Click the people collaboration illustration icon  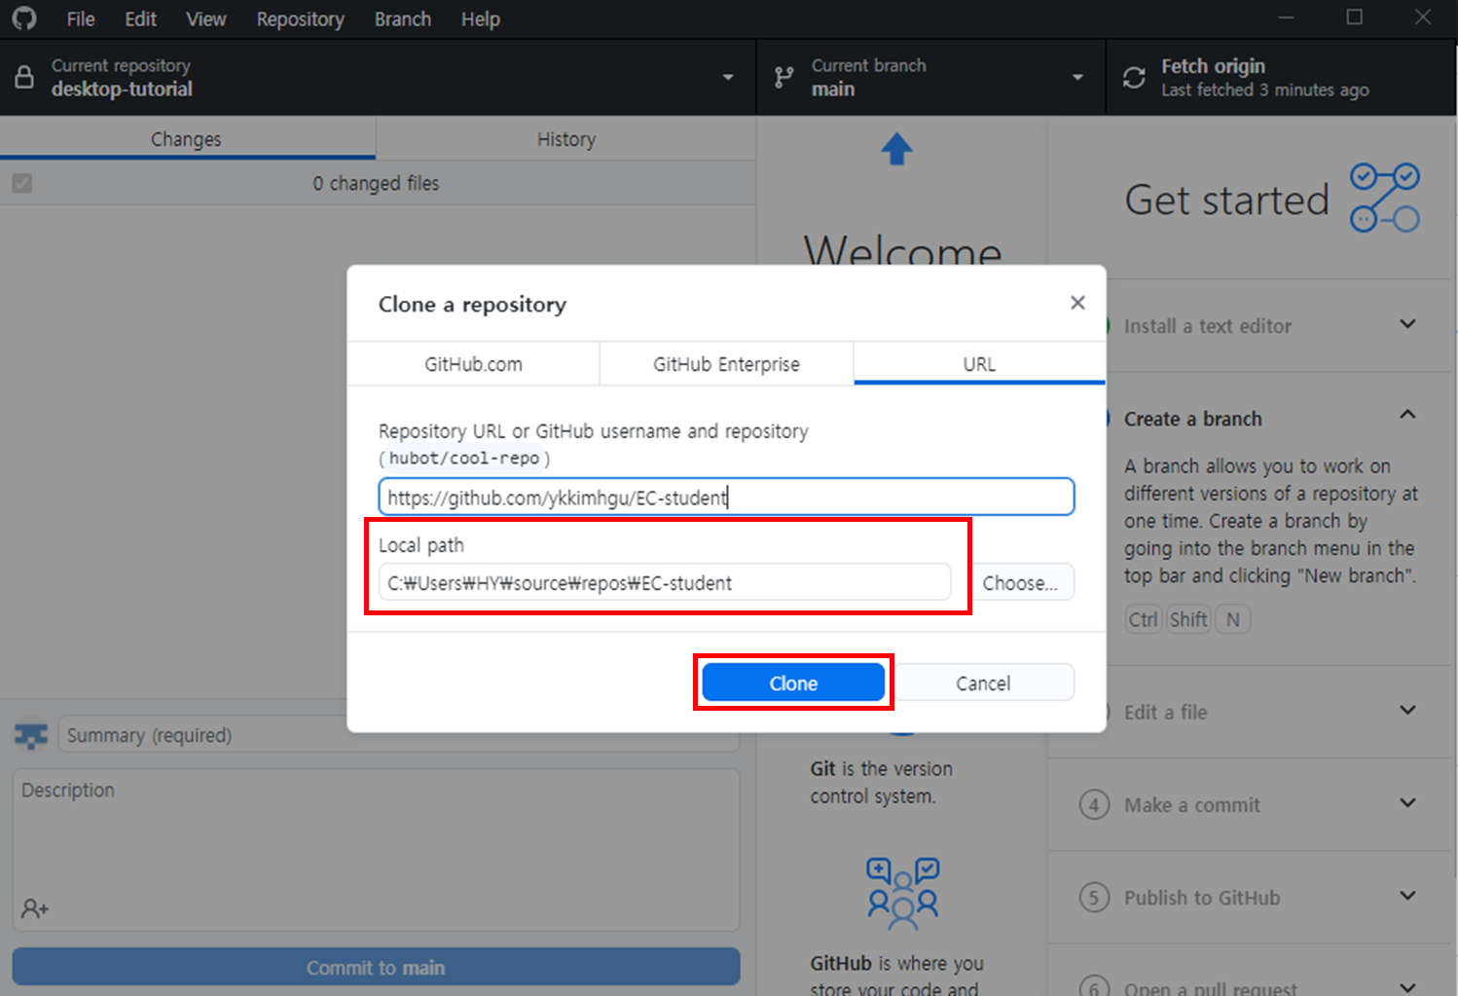tap(902, 891)
